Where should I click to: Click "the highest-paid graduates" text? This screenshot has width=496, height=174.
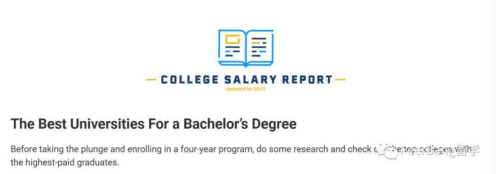click(x=65, y=163)
